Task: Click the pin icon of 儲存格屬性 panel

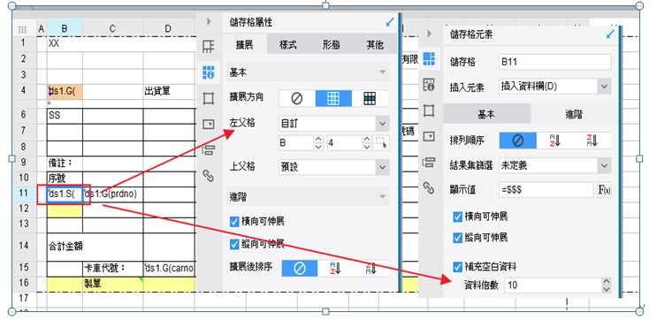Action: click(x=390, y=22)
